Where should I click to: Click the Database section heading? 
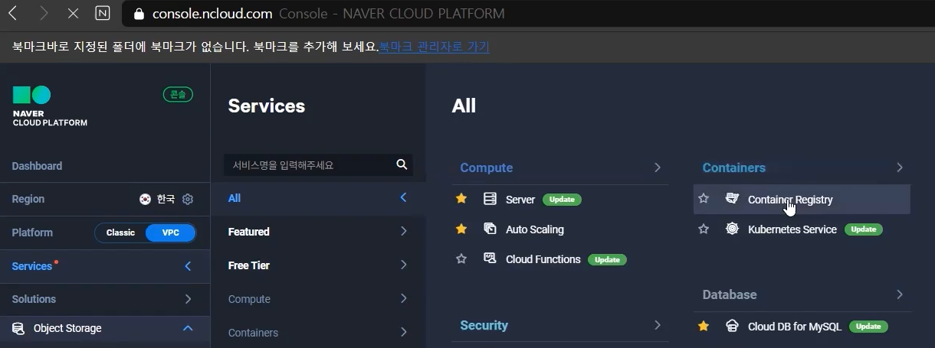click(730, 294)
